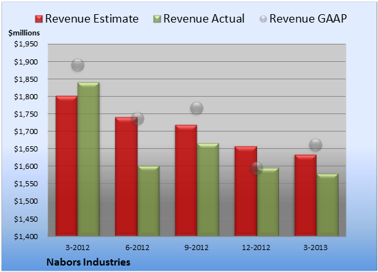Select the green actual bar for 3-2012
This screenshot has height=272, width=378.
[88, 159]
